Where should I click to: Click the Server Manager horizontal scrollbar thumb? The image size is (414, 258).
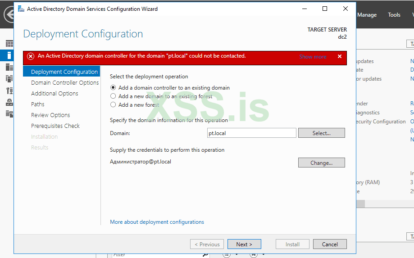click(x=360, y=204)
